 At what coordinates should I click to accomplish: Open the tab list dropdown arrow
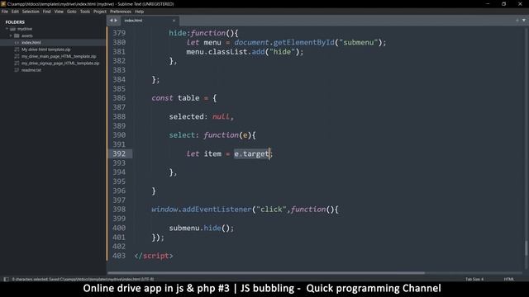click(524, 21)
